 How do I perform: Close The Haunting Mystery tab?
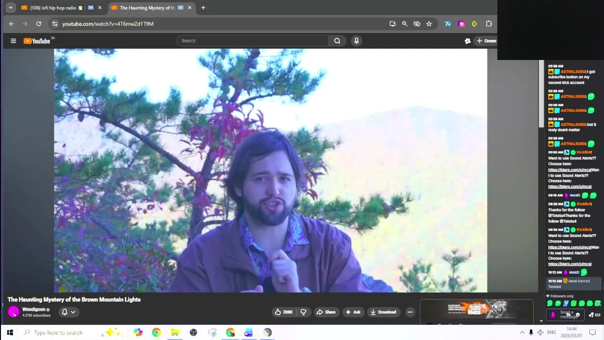point(190,8)
